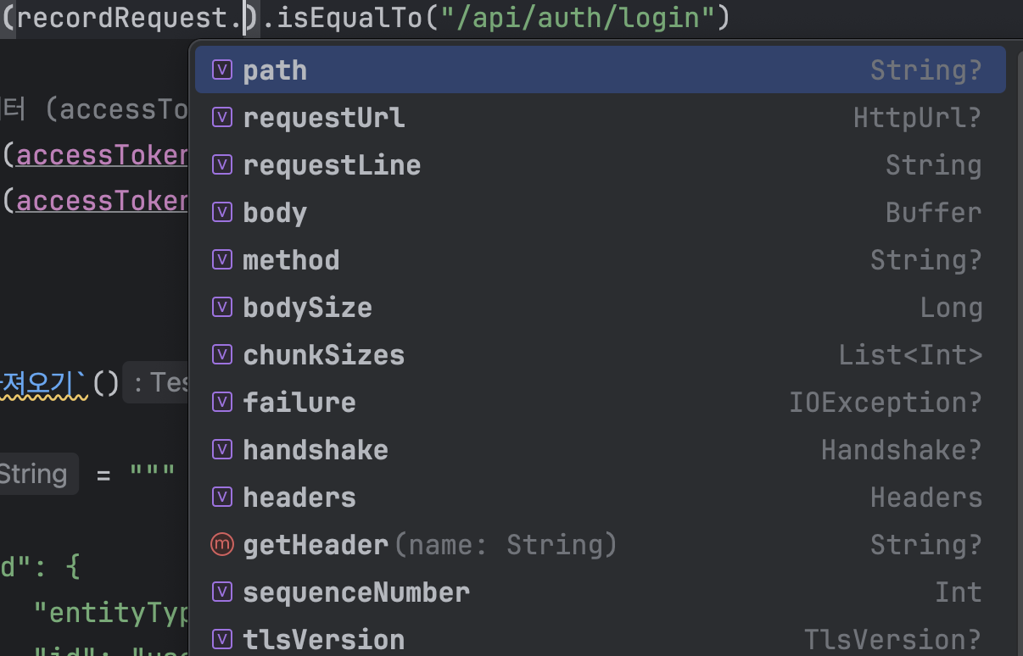This screenshot has height=656, width=1023.
Task: Click the HttpUrl? return type label
Action: (917, 117)
